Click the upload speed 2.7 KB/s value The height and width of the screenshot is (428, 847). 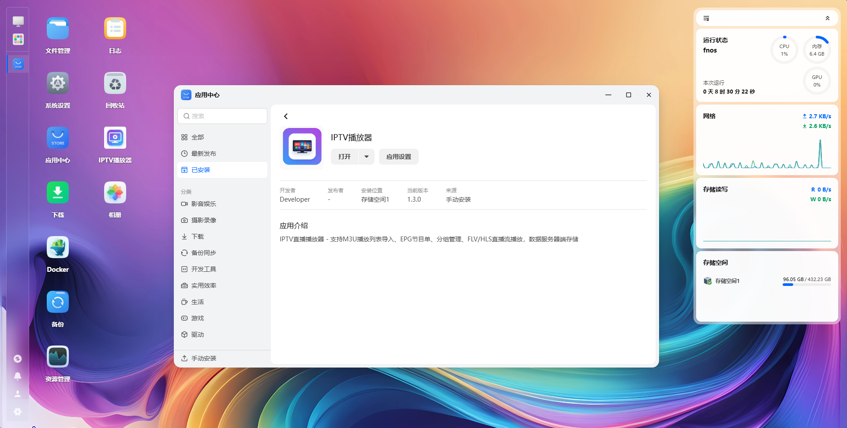click(820, 116)
